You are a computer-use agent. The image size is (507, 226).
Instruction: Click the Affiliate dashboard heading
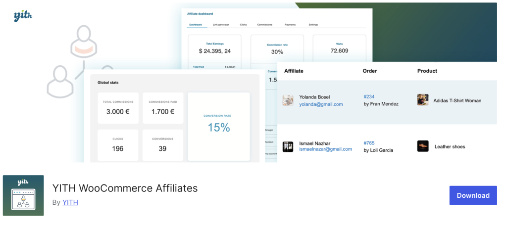point(200,14)
